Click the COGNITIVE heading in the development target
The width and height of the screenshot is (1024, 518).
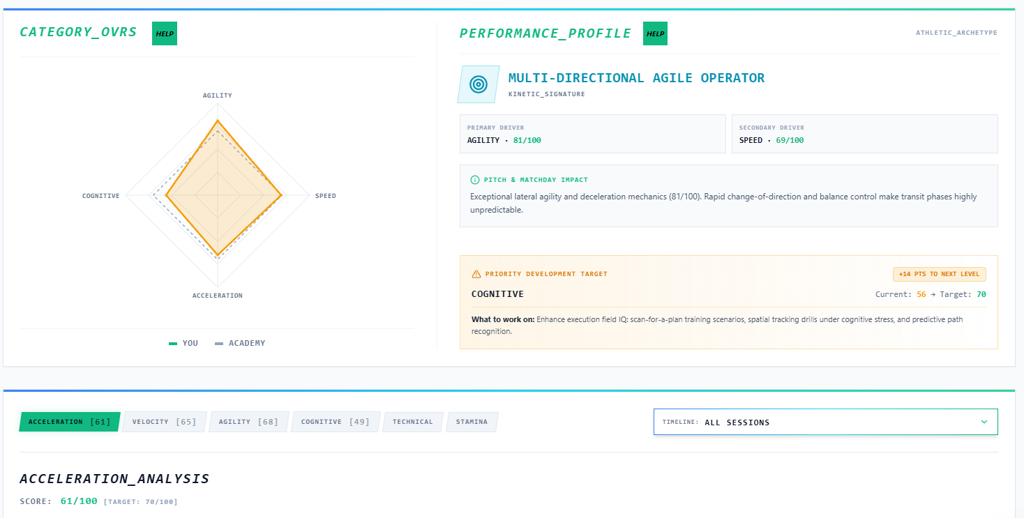[497, 294]
